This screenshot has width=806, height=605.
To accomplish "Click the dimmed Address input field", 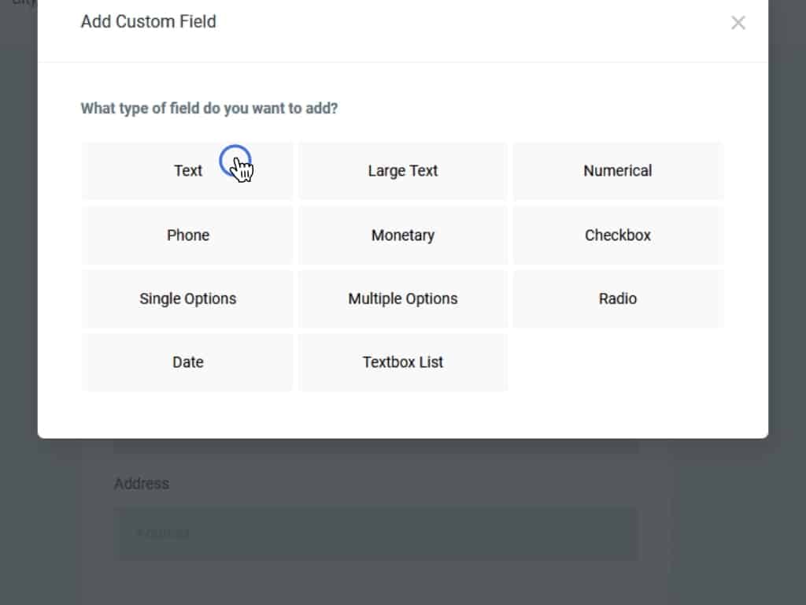I will tap(376, 533).
